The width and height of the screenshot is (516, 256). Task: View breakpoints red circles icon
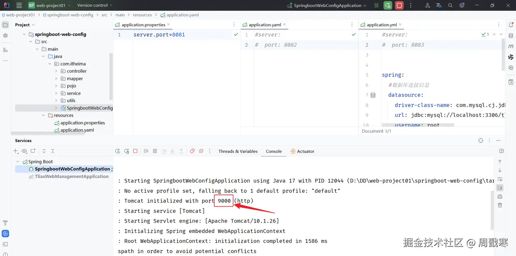192,151
